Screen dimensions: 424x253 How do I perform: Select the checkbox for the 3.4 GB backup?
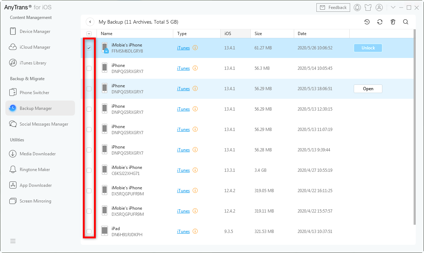coord(89,170)
